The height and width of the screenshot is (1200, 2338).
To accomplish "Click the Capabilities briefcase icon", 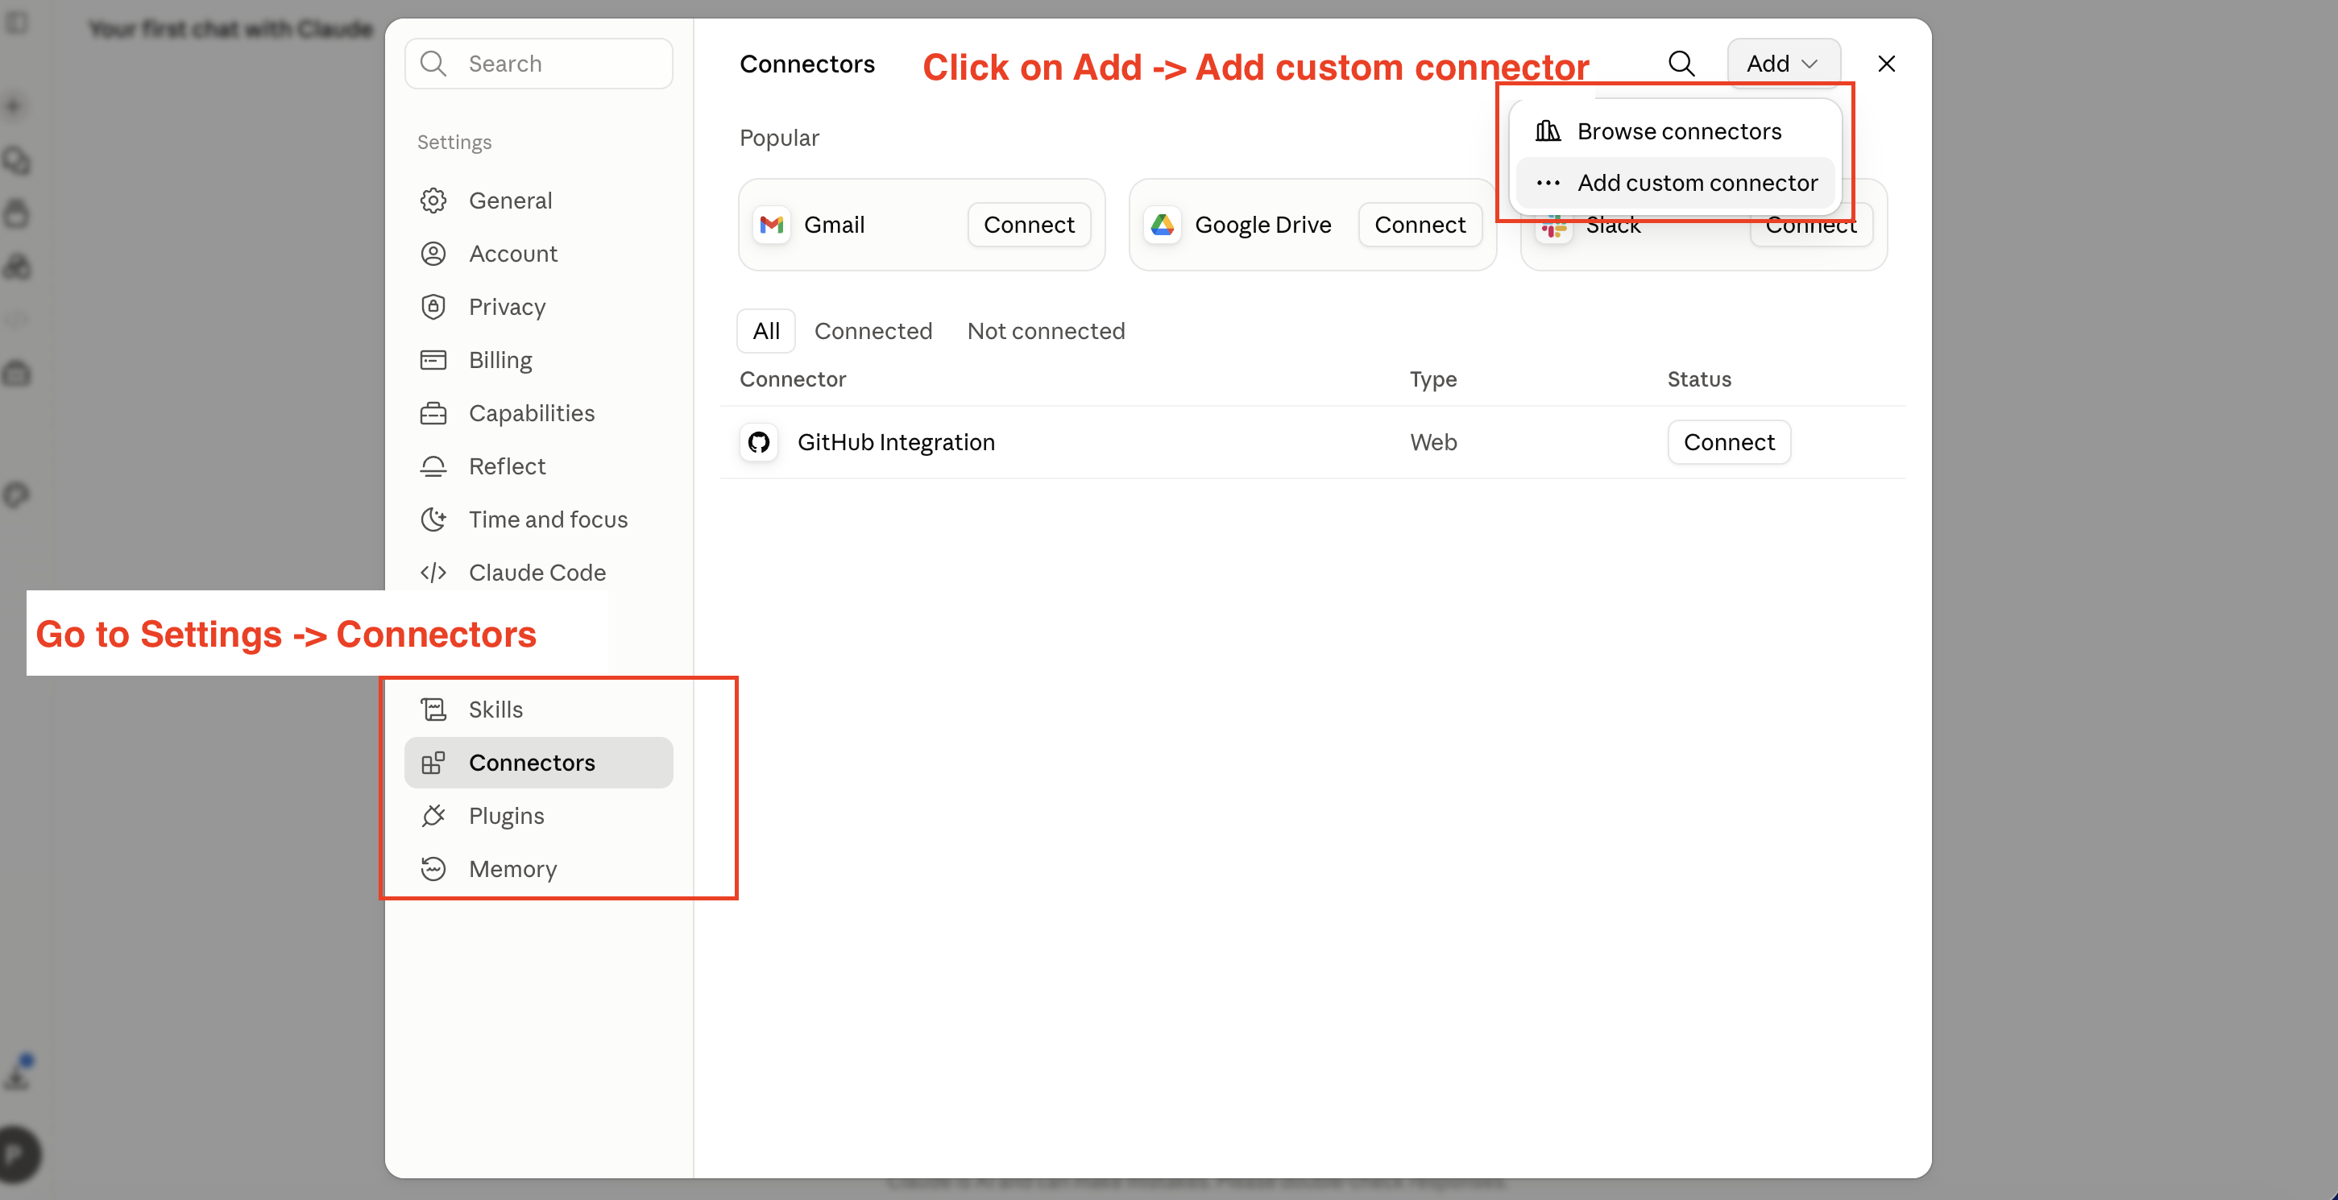I will tap(433, 414).
